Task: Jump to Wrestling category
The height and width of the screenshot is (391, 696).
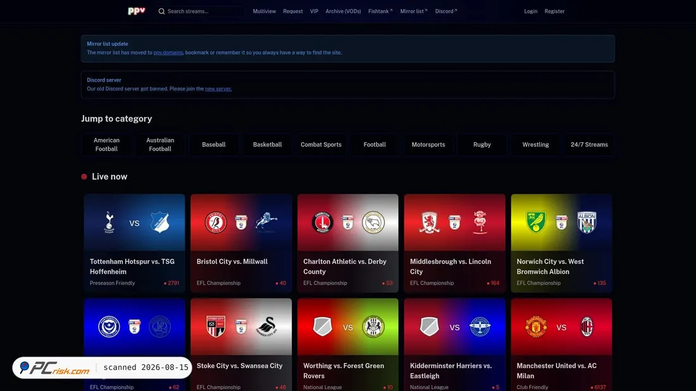Action: coord(536,145)
